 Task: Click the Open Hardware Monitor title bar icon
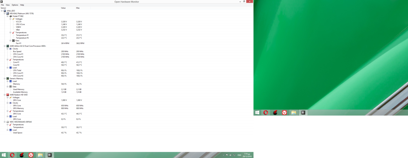2,2
